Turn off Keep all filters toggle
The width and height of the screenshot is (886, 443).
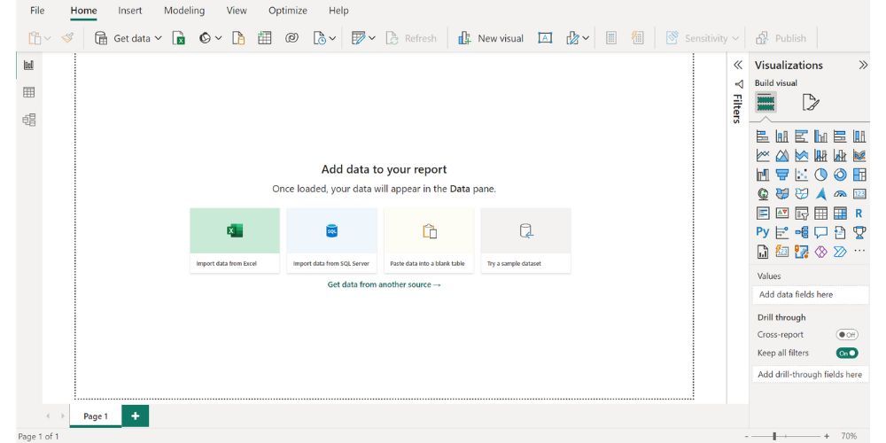847,353
